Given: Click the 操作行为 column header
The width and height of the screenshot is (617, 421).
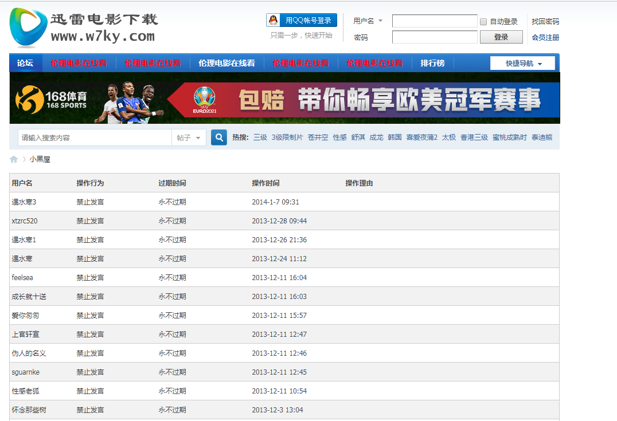Looking at the screenshot, I should 90,183.
